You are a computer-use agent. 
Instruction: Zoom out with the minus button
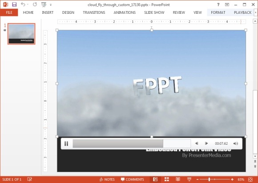pyautogui.click(x=198, y=179)
